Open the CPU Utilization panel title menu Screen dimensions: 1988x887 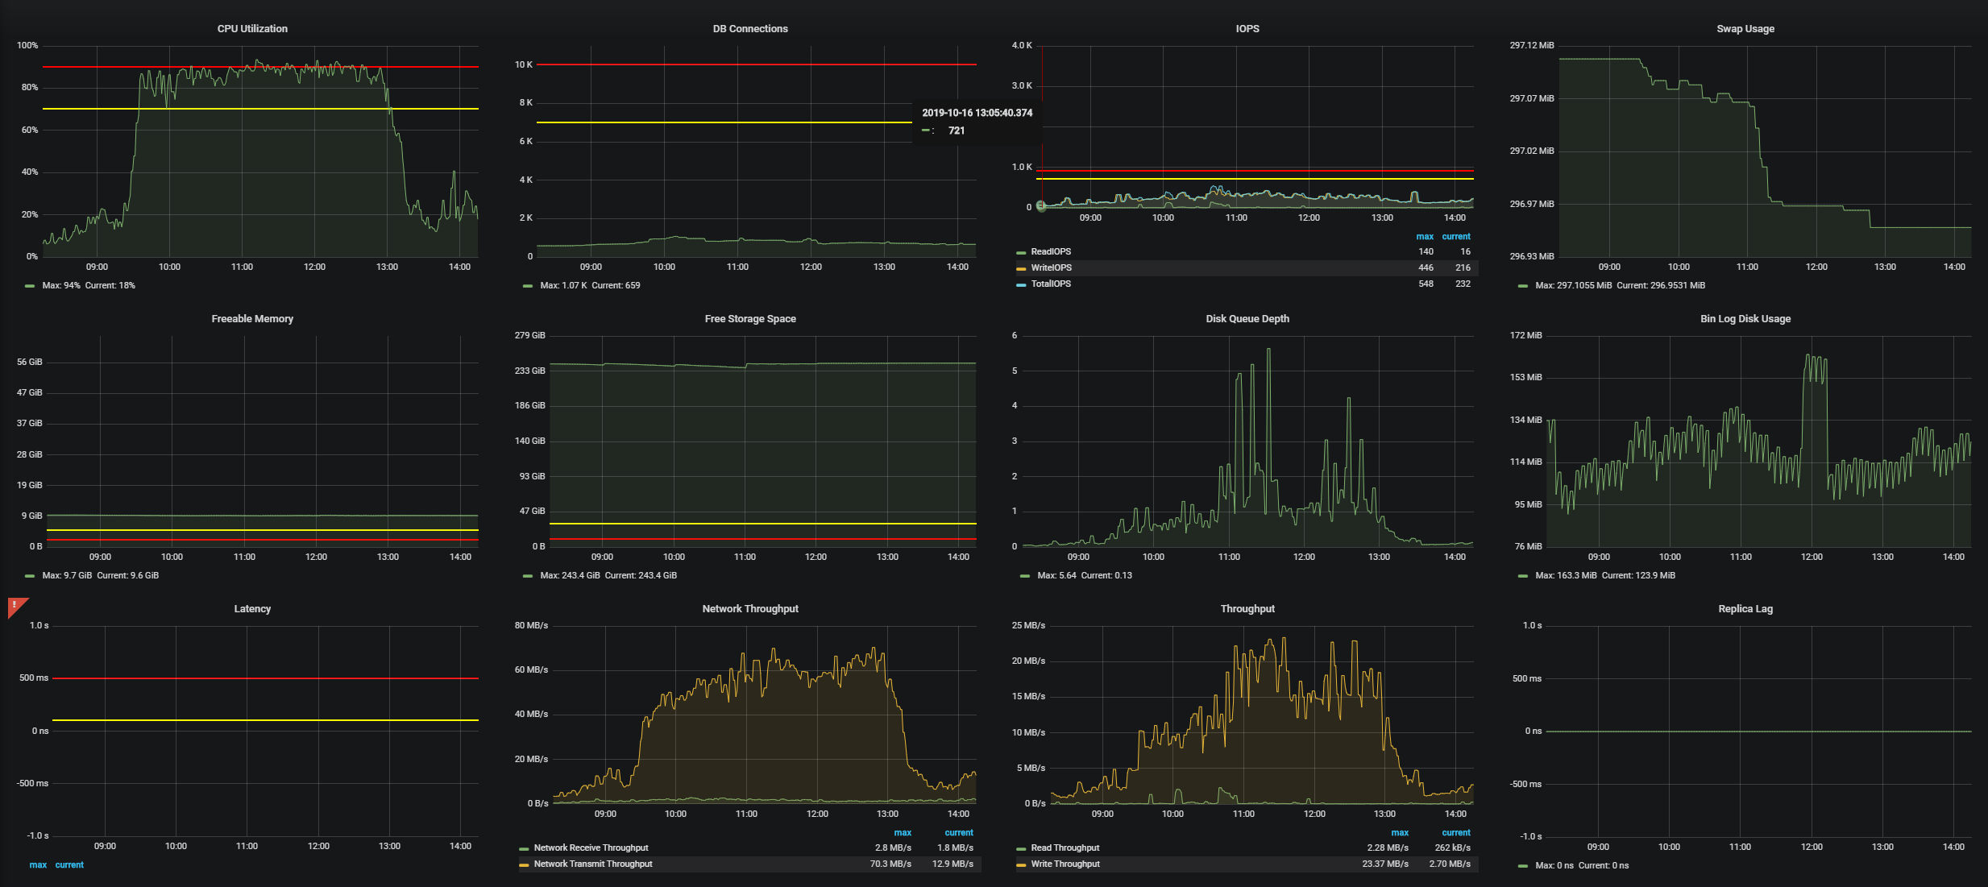click(252, 28)
